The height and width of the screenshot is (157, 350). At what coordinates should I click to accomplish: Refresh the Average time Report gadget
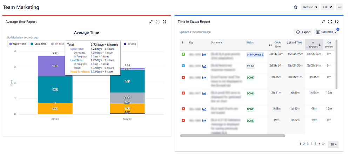pyautogui.click(x=164, y=22)
